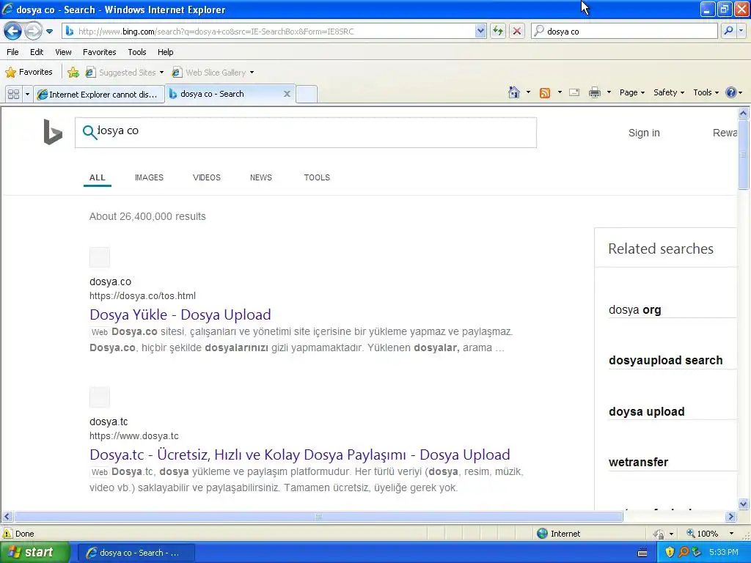This screenshot has height=563, width=751.
Task: Select the ALL results tab
Action: pos(98,177)
